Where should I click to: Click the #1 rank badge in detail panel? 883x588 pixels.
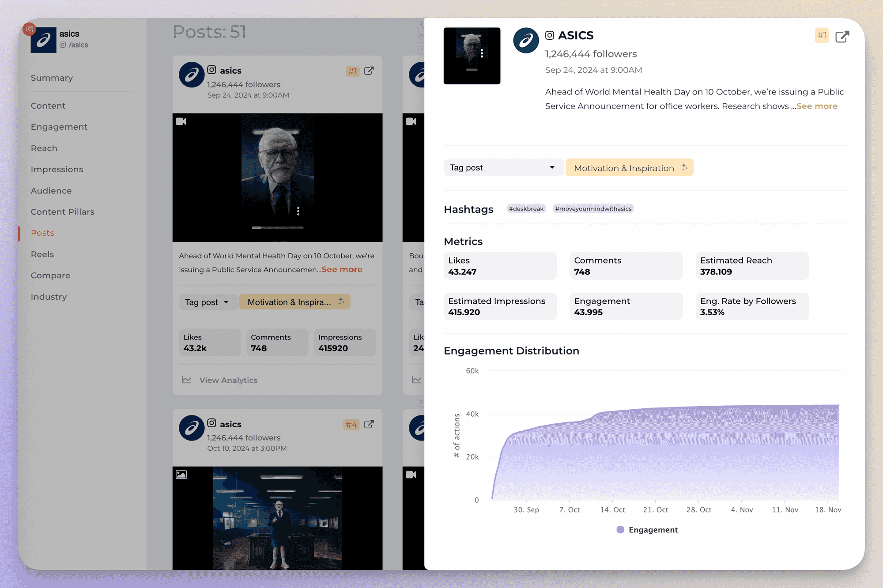(x=822, y=35)
